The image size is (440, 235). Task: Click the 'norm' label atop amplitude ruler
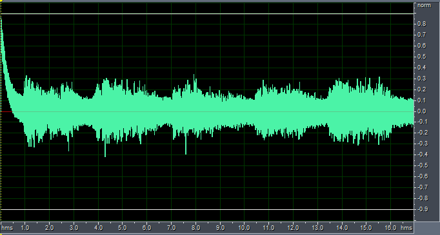tap(424, 5)
